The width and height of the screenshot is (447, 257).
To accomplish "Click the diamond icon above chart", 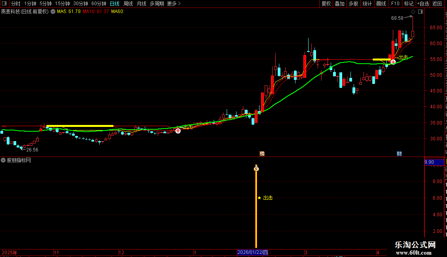I will pyautogui.click(x=413, y=12).
